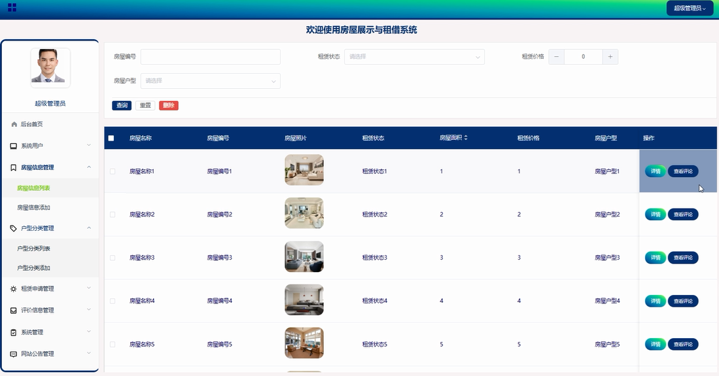Click the 房屋编号1 table cell
This screenshot has width=719, height=376.
tap(219, 171)
